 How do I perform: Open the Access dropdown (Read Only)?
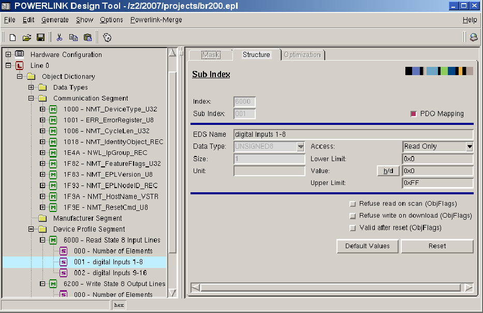[469, 147]
